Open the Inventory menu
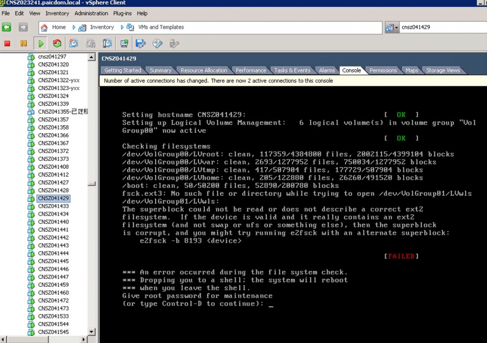Image resolution: width=487 pixels, height=343 pixels. click(x=57, y=13)
